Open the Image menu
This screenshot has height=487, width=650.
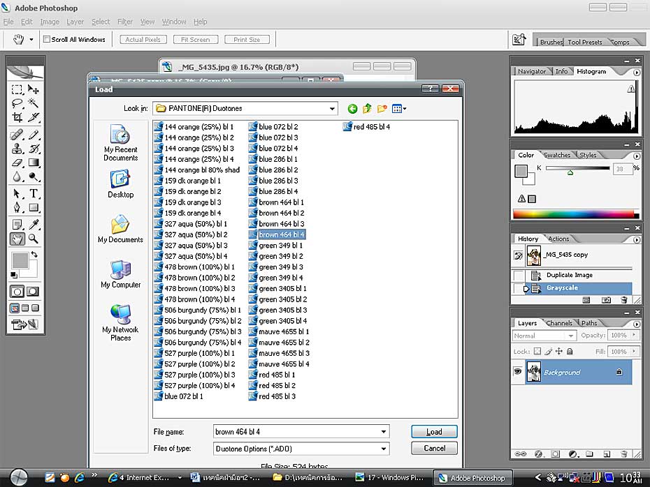(x=50, y=22)
